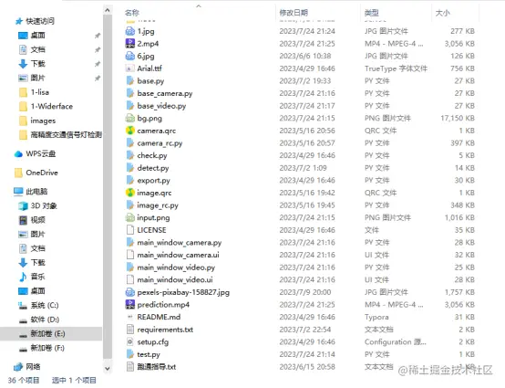
Task: Click the 此电脑 computer icon
Action: coord(18,192)
